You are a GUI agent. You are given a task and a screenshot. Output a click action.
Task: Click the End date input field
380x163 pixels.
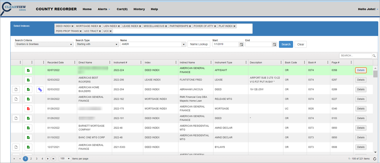point(259,44)
